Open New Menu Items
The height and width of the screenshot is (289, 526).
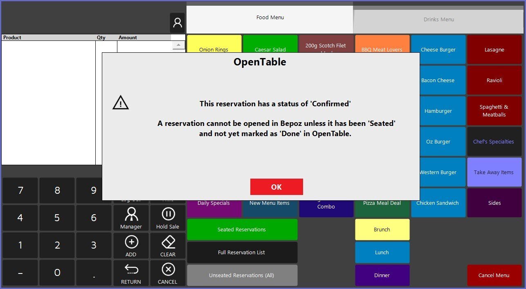270,208
